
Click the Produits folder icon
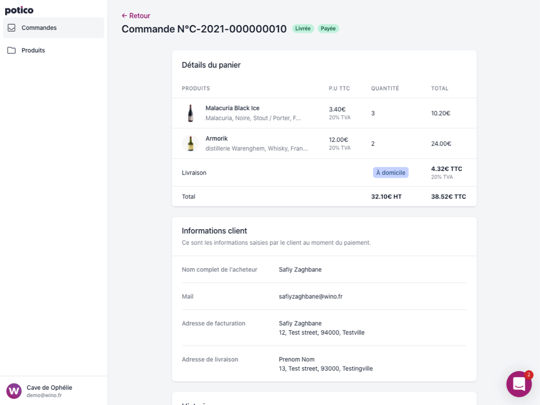(12, 50)
